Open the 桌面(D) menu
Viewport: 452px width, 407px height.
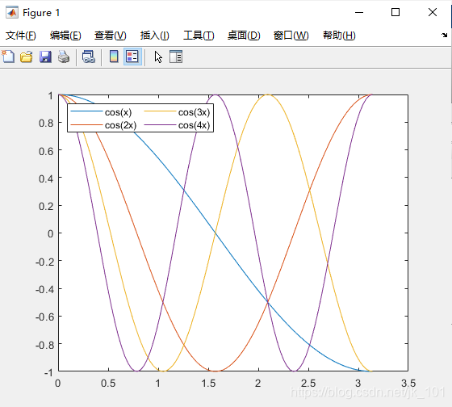tap(244, 36)
